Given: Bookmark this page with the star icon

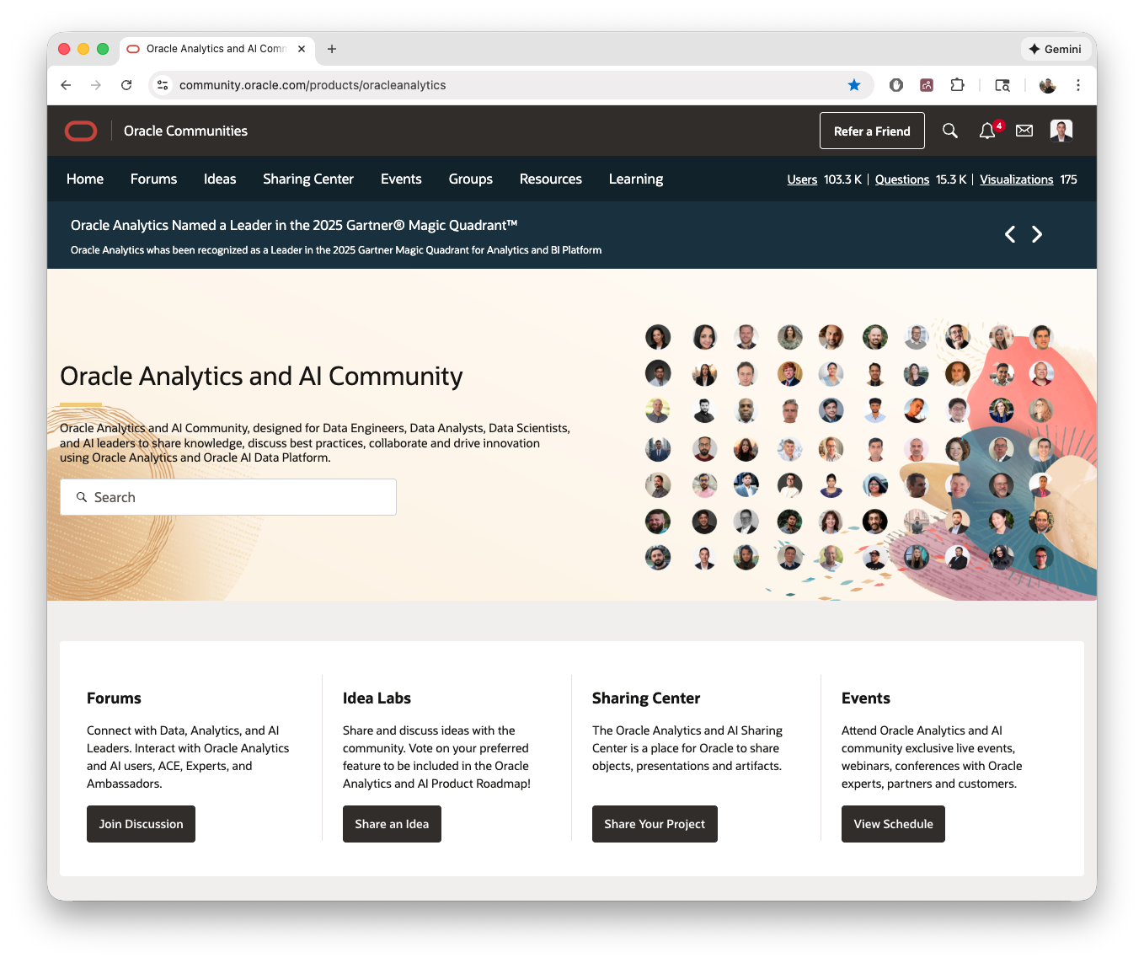Looking at the screenshot, I should [x=854, y=85].
